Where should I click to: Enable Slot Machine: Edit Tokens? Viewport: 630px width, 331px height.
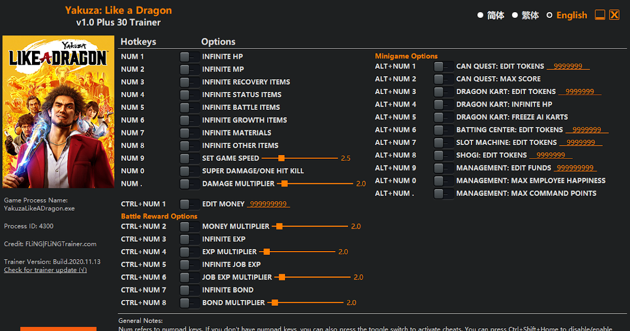pos(444,142)
